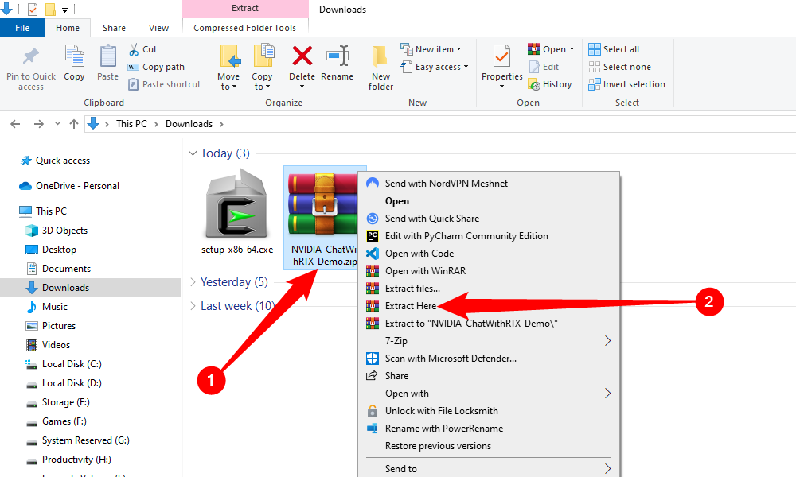This screenshot has width=796, height=477.
Task: Switch to the View ribbon tab
Action: (x=158, y=28)
